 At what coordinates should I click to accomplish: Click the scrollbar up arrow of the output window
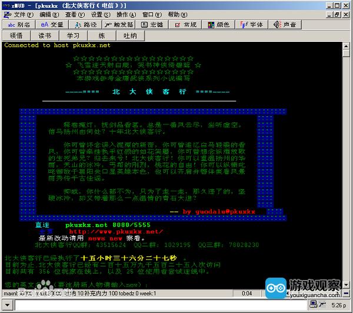tap(346, 46)
